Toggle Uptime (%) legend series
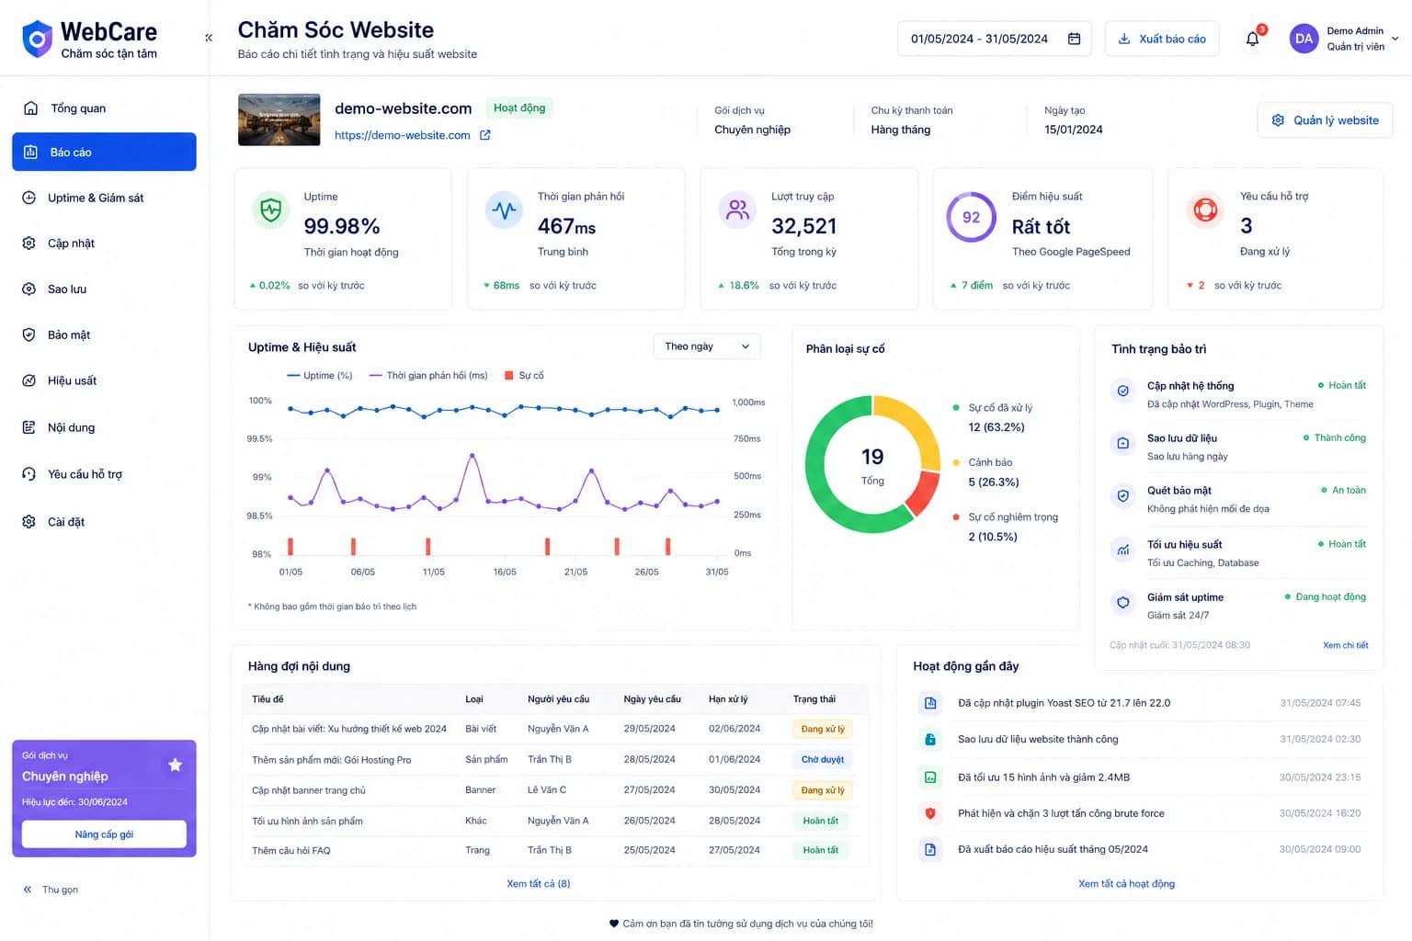1412x941 pixels. pos(320,375)
